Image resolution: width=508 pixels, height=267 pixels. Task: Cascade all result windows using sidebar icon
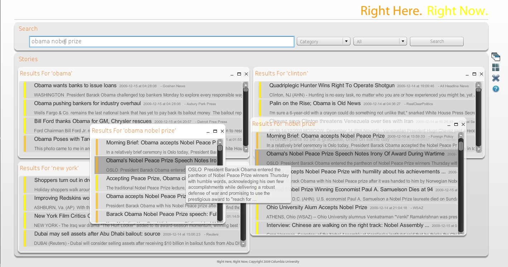(x=496, y=57)
